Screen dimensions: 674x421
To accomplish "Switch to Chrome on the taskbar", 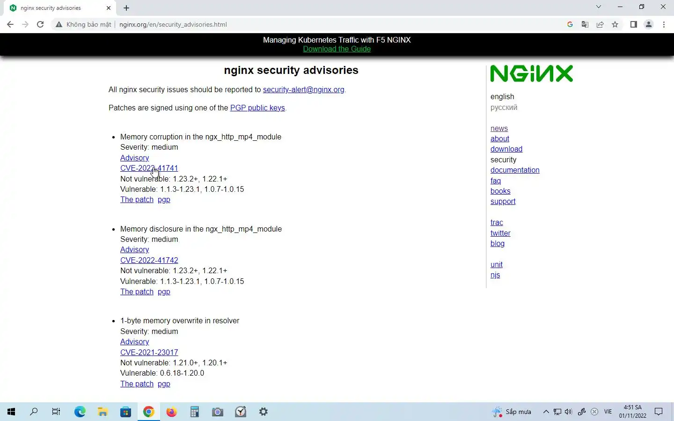I will click(149, 412).
